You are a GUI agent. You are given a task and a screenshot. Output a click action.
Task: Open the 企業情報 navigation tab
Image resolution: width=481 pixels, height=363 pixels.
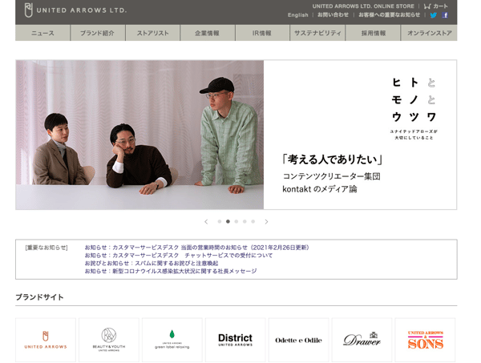[x=208, y=33]
